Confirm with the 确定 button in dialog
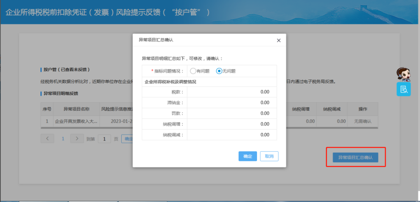Viewport: 420px width, 202px height. click(248, 156)
